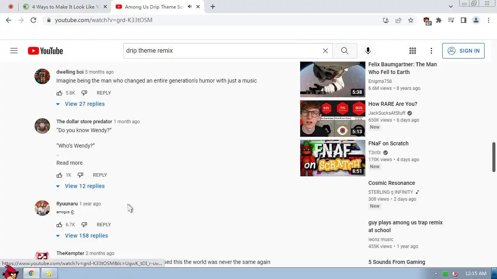Viewport: 497px width, 279px height.
Task: Open Felix Baumgartner video thumbnail
Action: 333,79
